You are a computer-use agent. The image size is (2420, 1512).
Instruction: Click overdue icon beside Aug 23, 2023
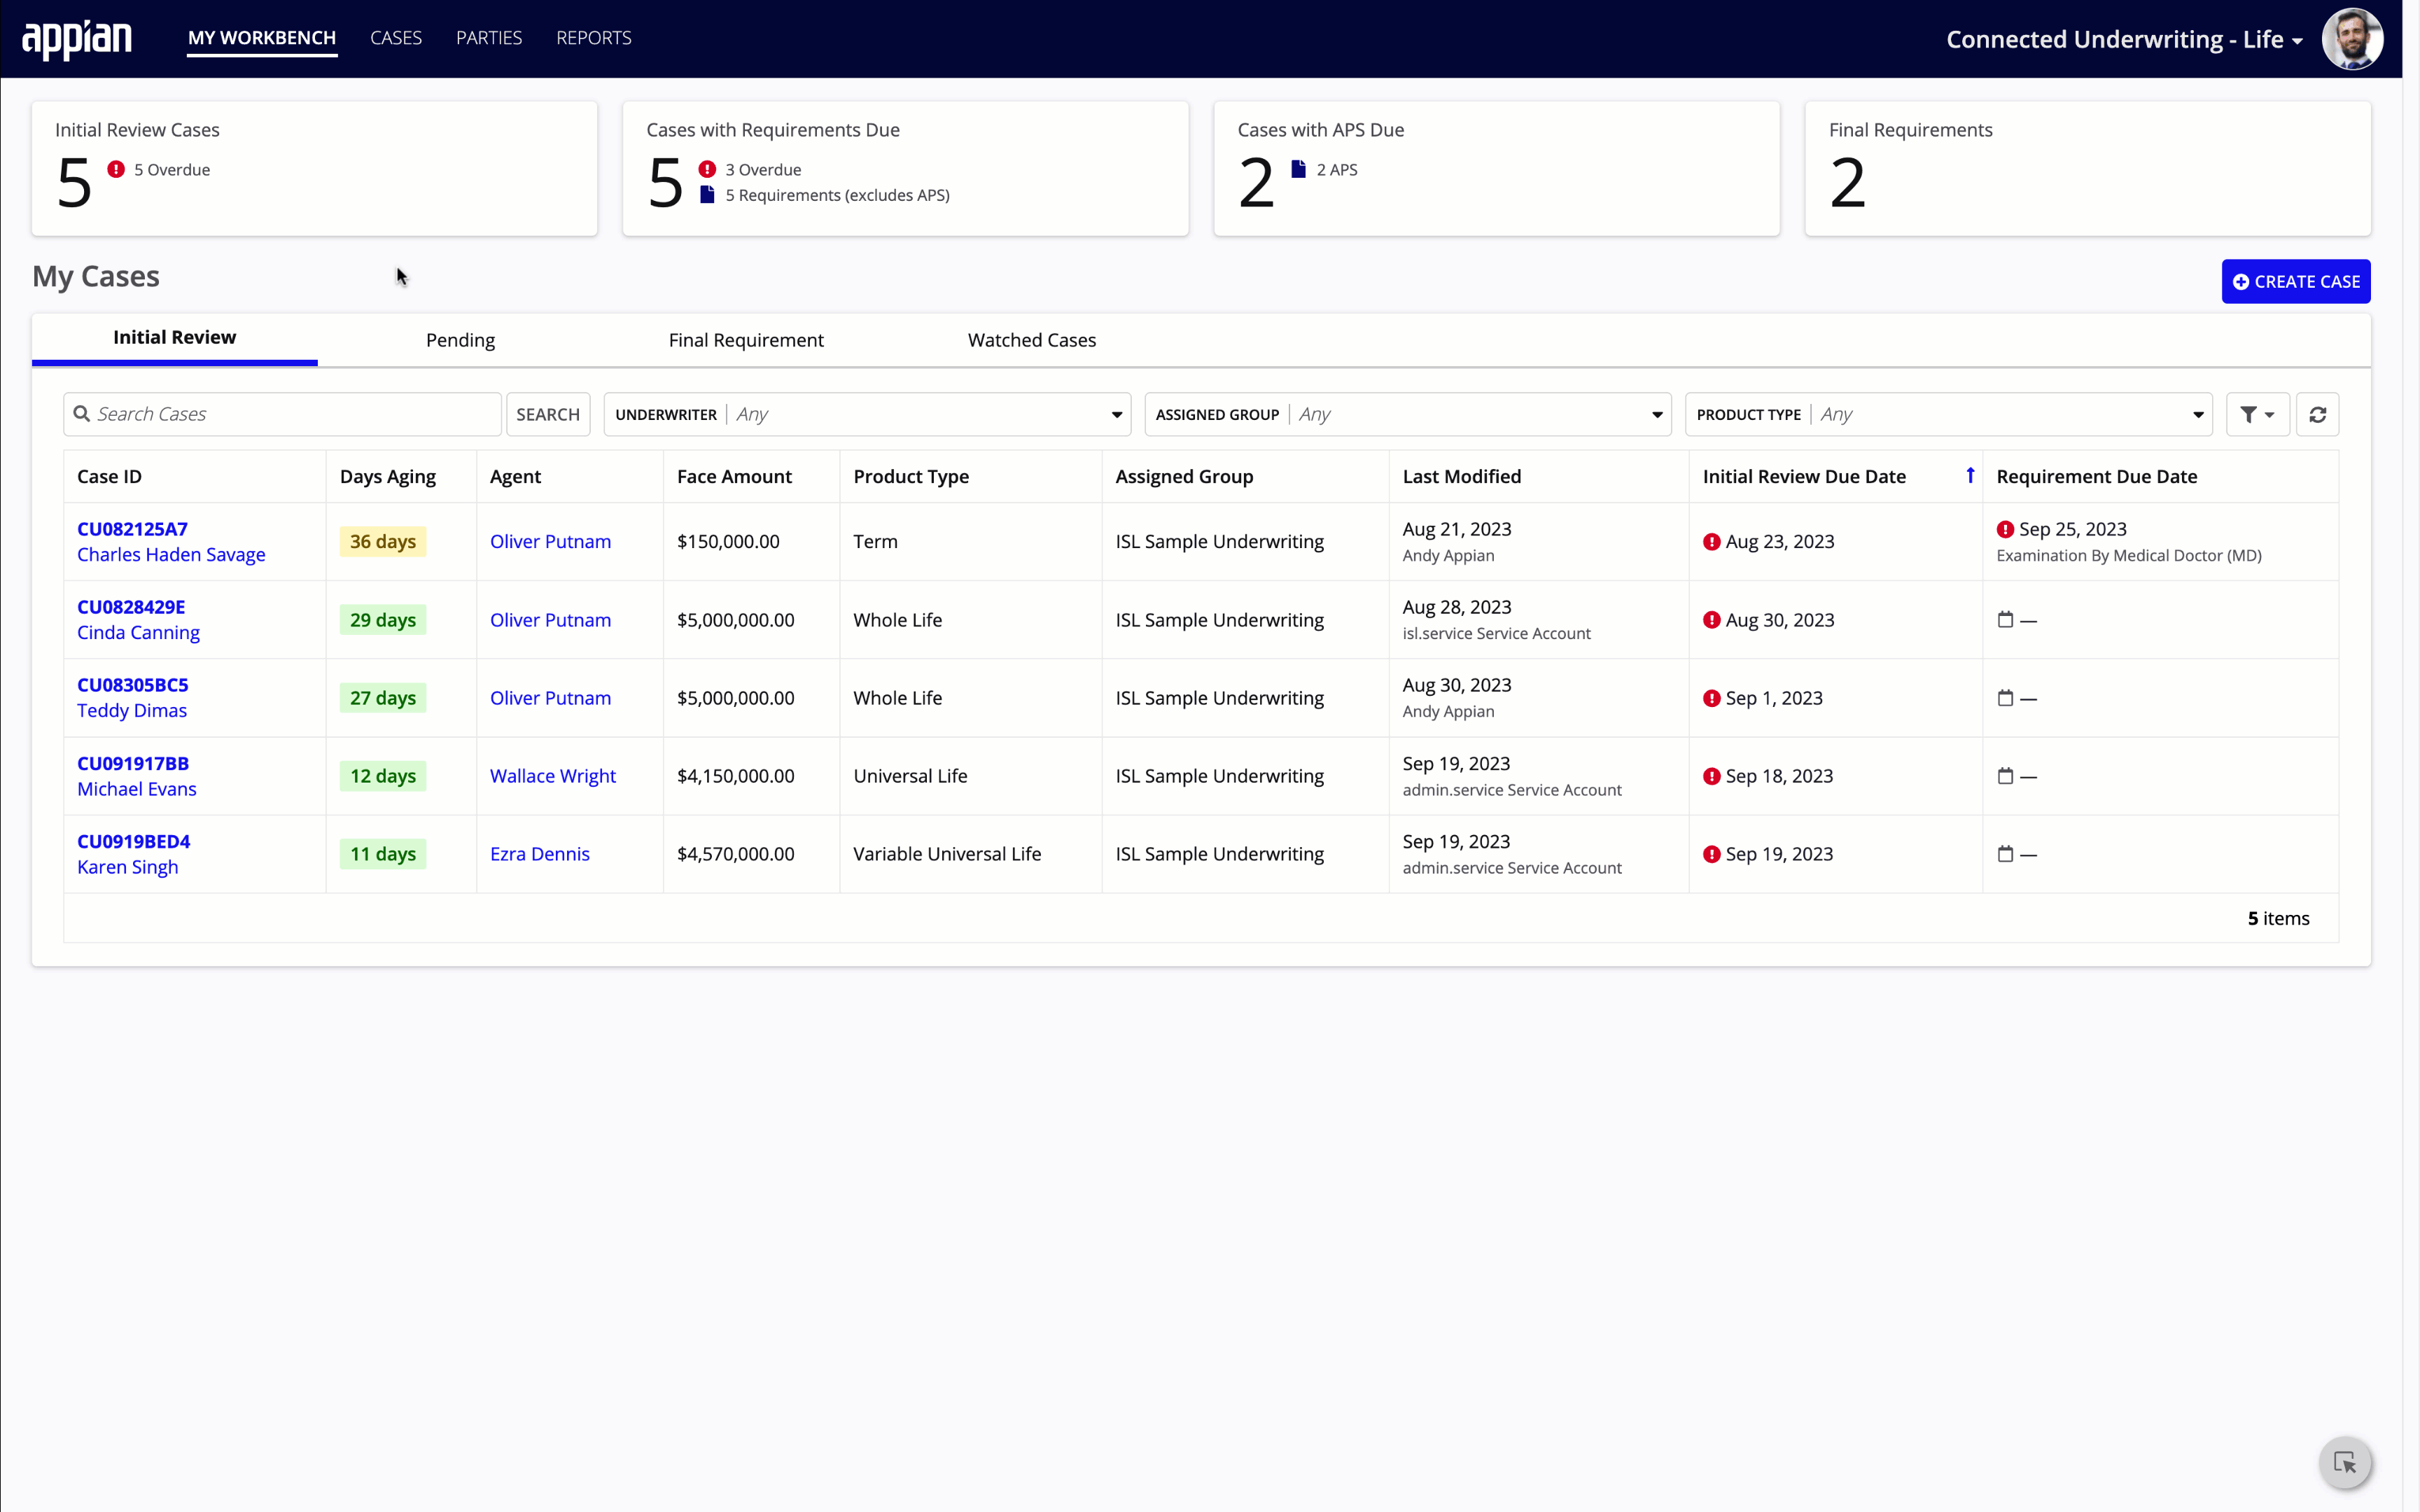coord(1712,542)
